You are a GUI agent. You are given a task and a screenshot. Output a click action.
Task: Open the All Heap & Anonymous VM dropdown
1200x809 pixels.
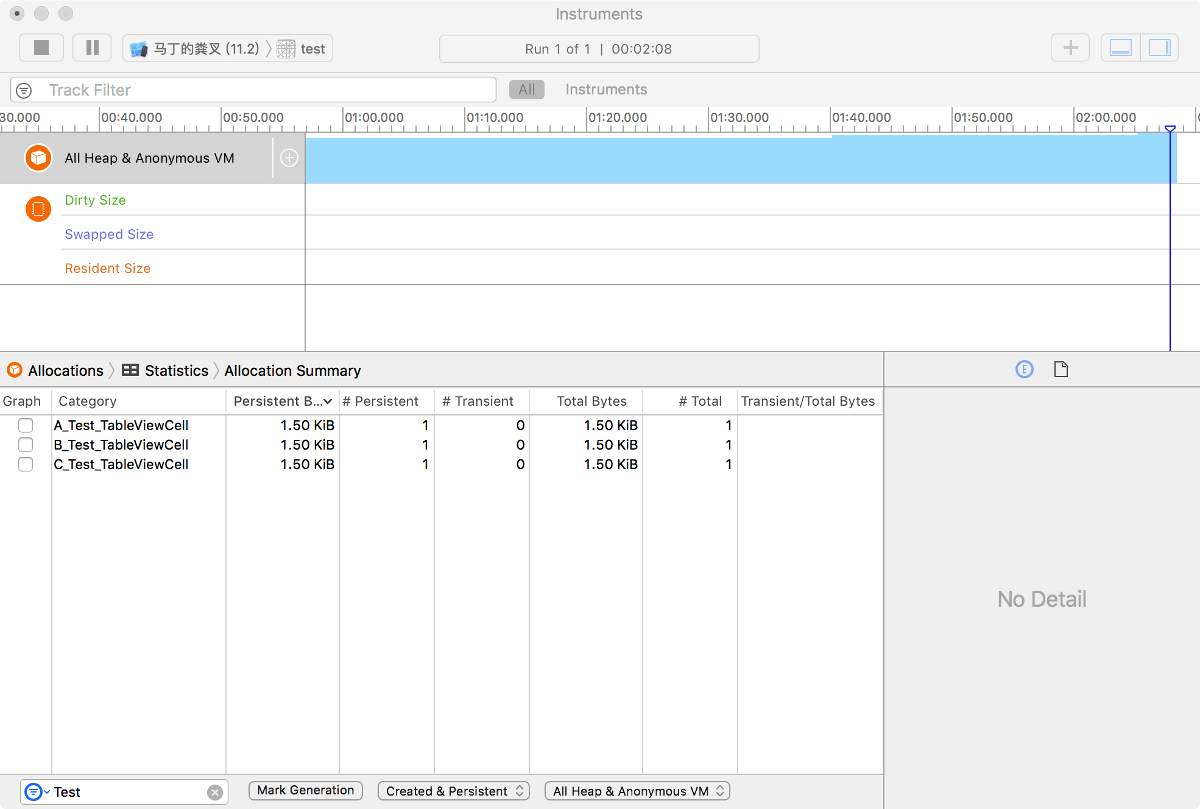(637, 791)
